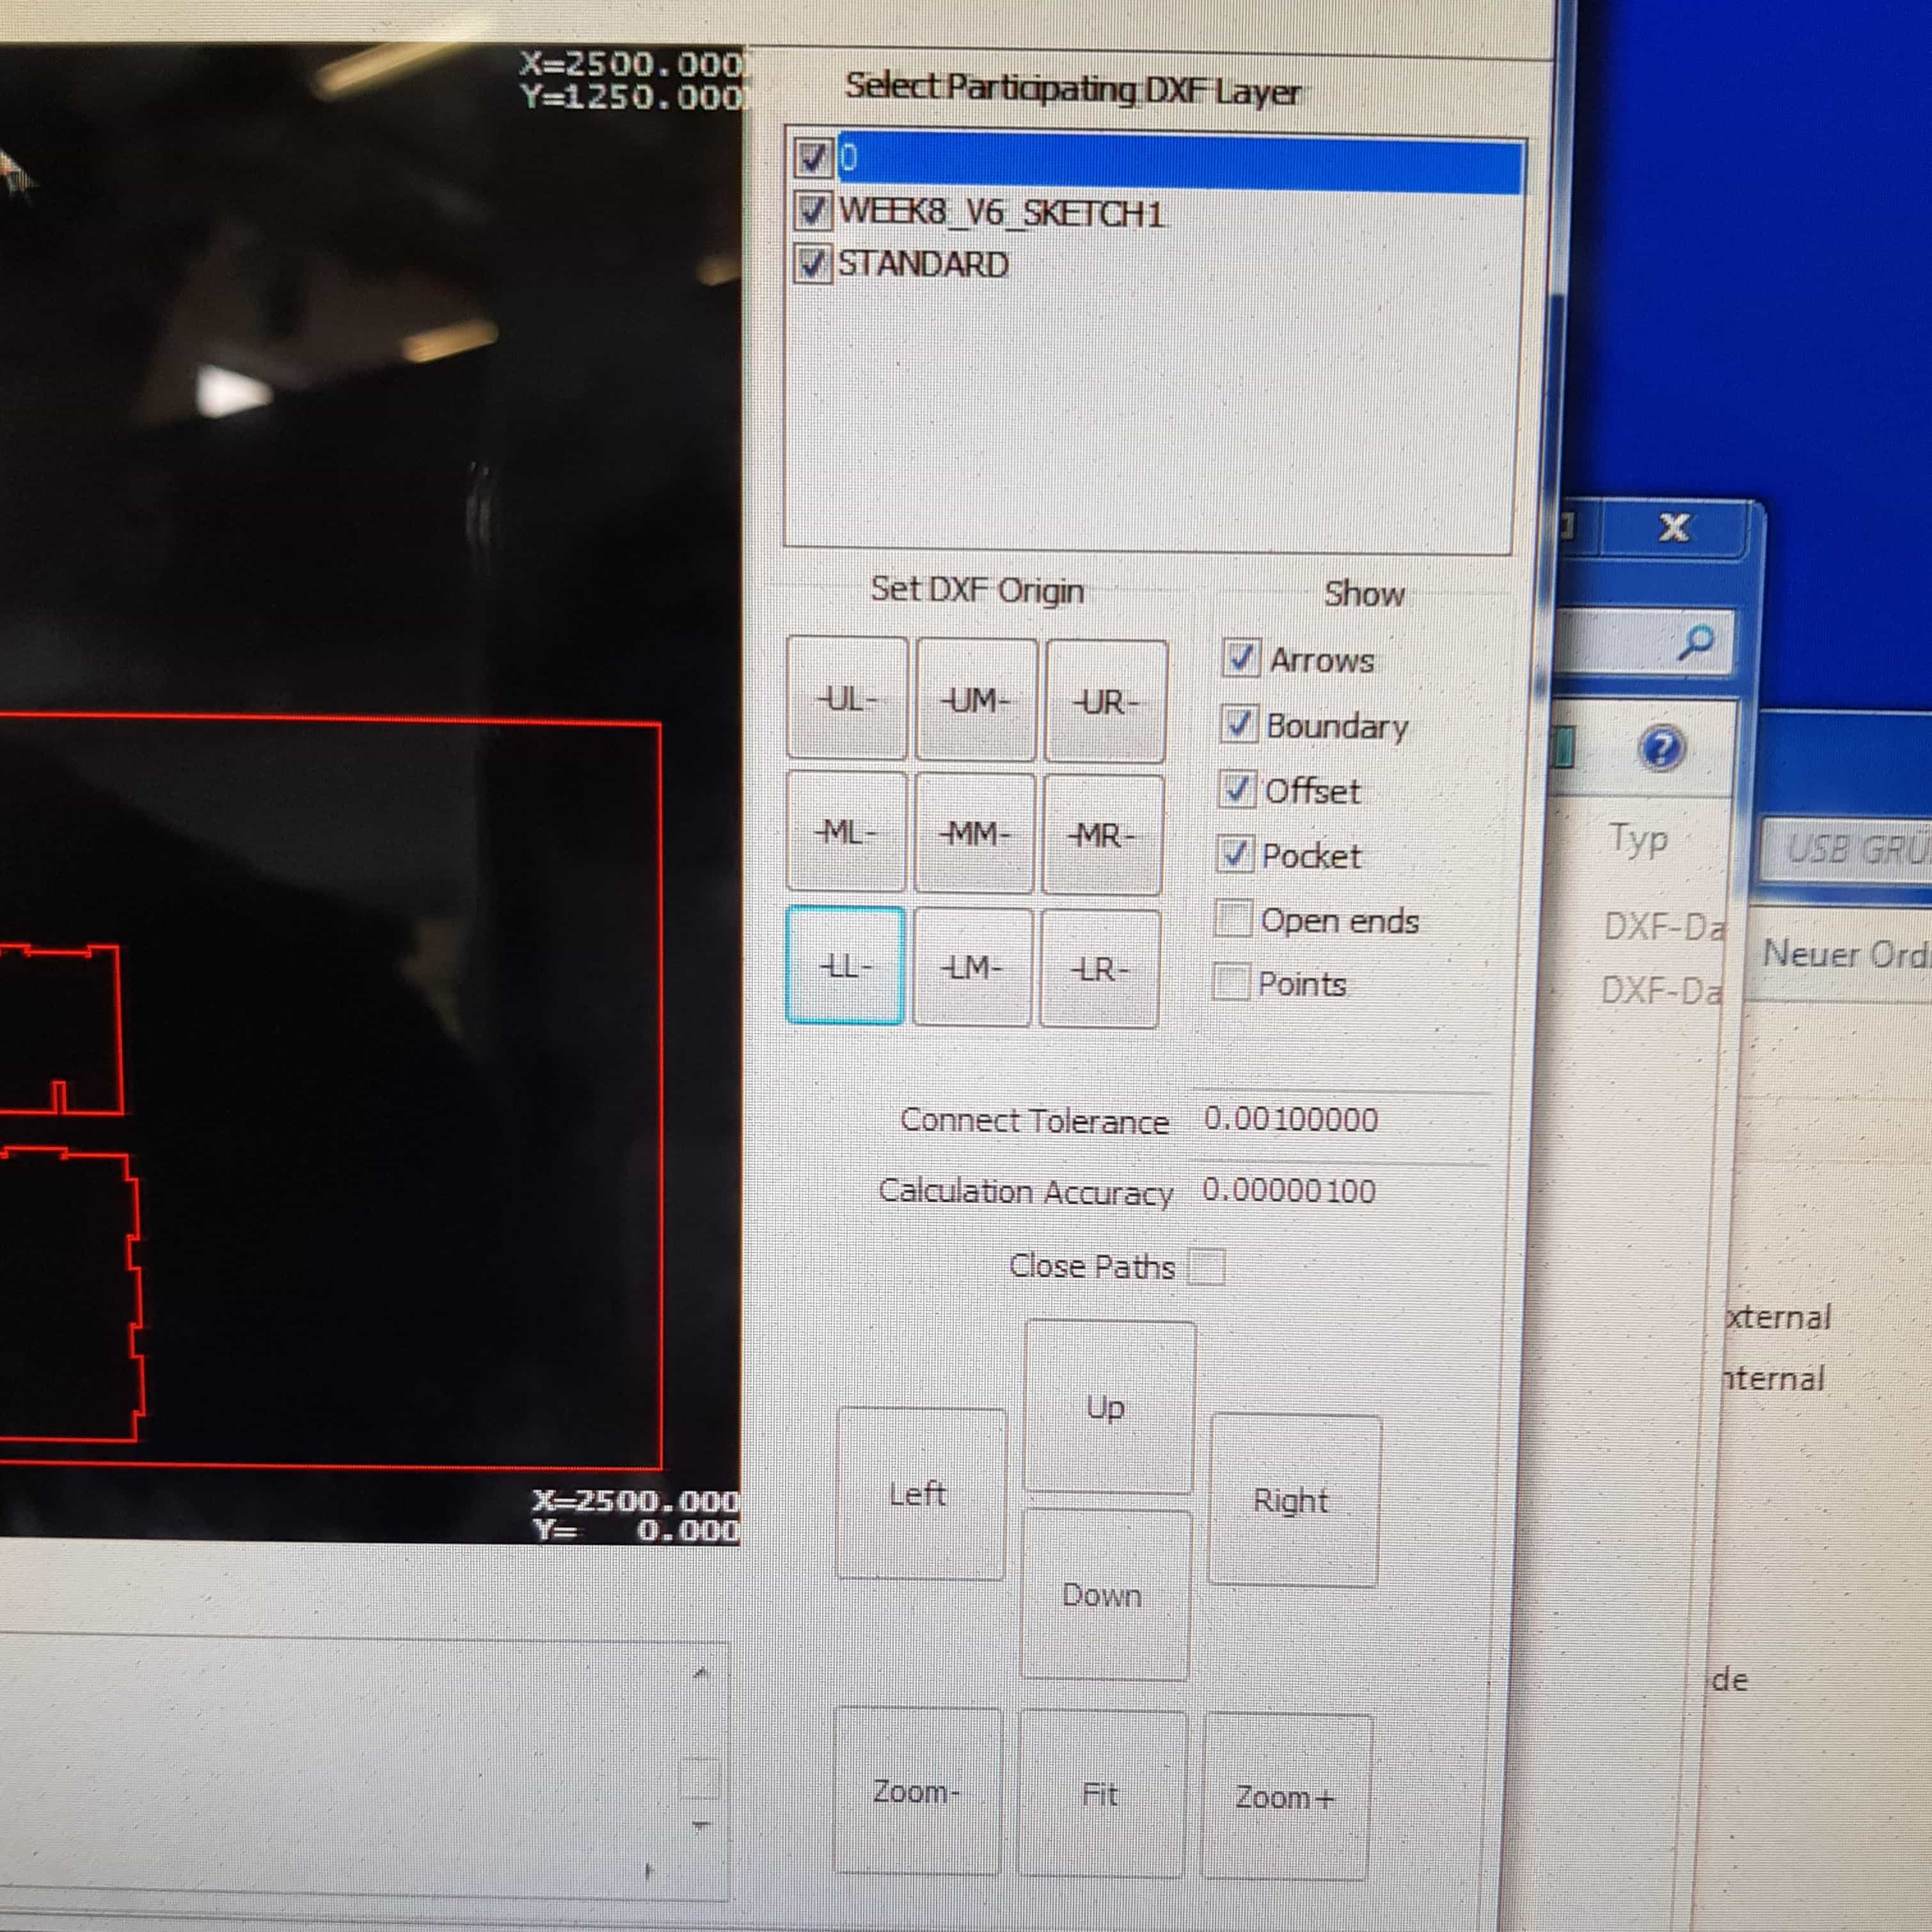Enable the Points checkbox
Screen dimensions: 1932x1932
tap(1230, 982)
